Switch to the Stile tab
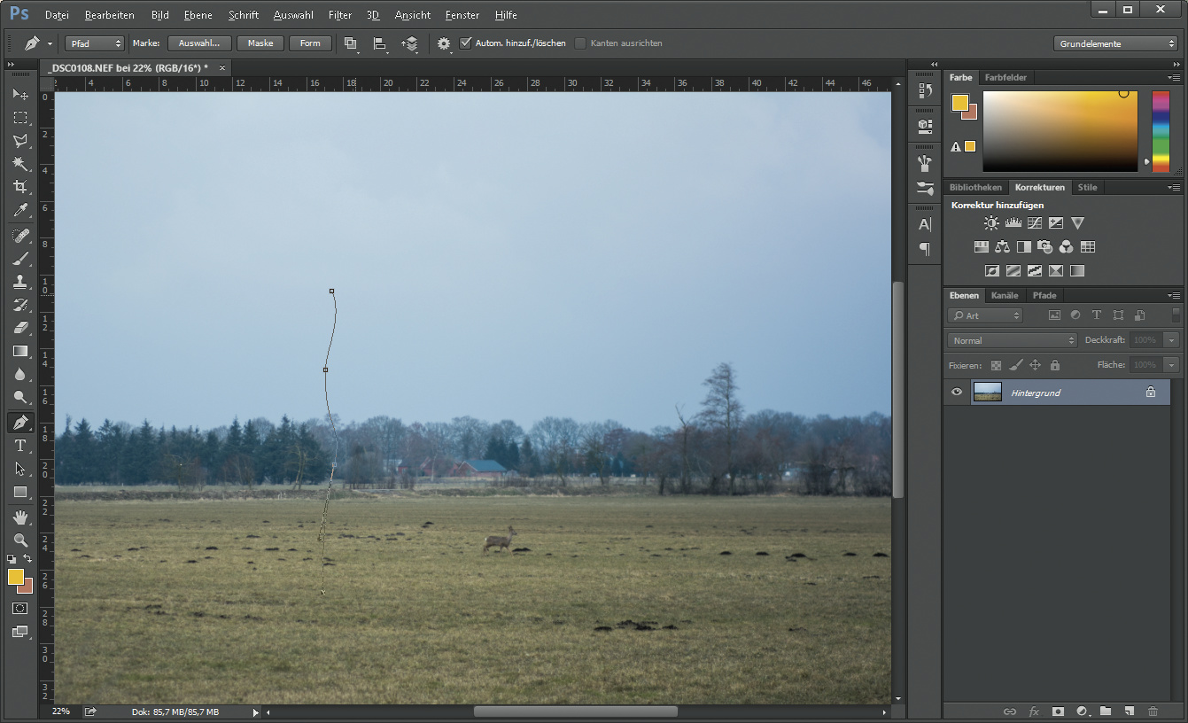 click(1087, 188)
